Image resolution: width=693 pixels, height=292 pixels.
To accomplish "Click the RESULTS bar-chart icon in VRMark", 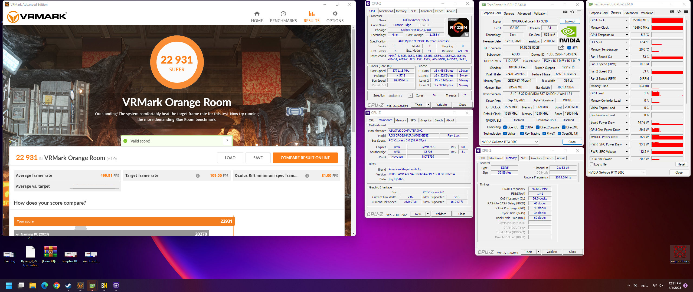I will click(312, 14).
